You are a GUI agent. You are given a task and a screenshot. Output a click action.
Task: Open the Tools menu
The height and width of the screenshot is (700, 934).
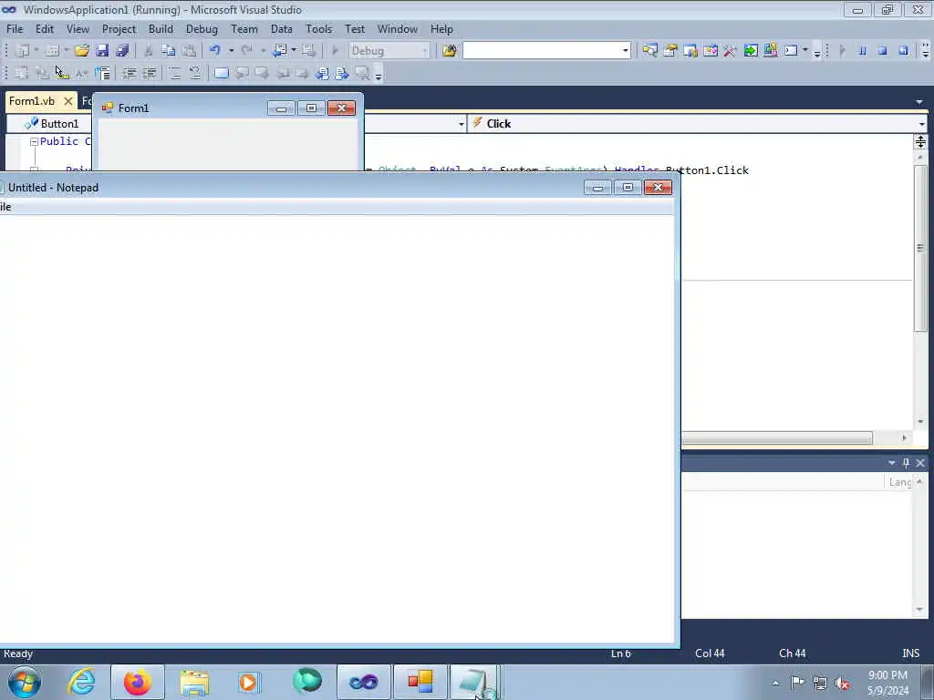(318, 29)
